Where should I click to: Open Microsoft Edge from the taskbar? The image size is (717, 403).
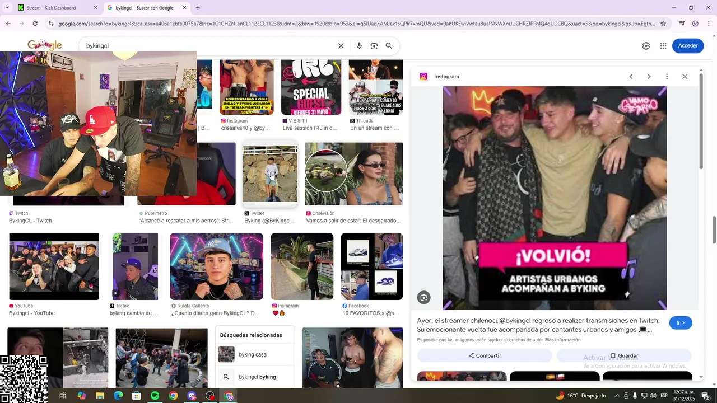coord(118,396)
